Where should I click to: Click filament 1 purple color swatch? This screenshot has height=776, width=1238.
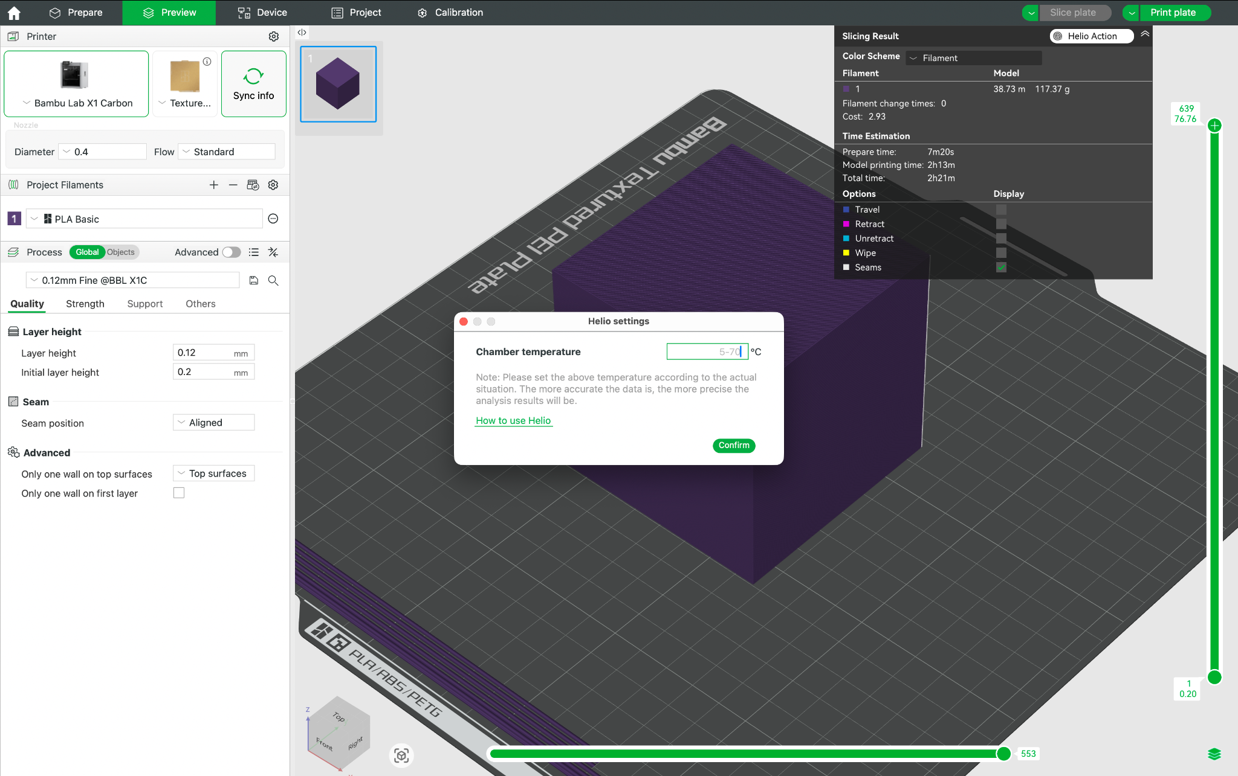click(x=15, y=219)
